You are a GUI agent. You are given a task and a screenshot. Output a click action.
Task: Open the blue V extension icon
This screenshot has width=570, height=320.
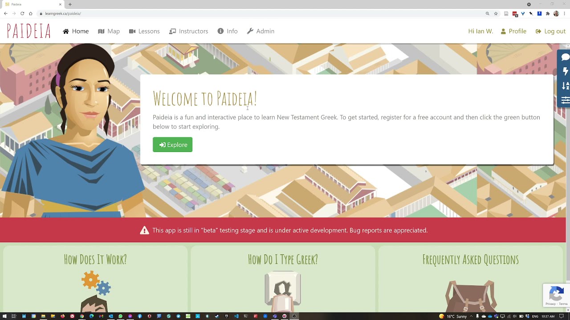[x=523, y=13]
